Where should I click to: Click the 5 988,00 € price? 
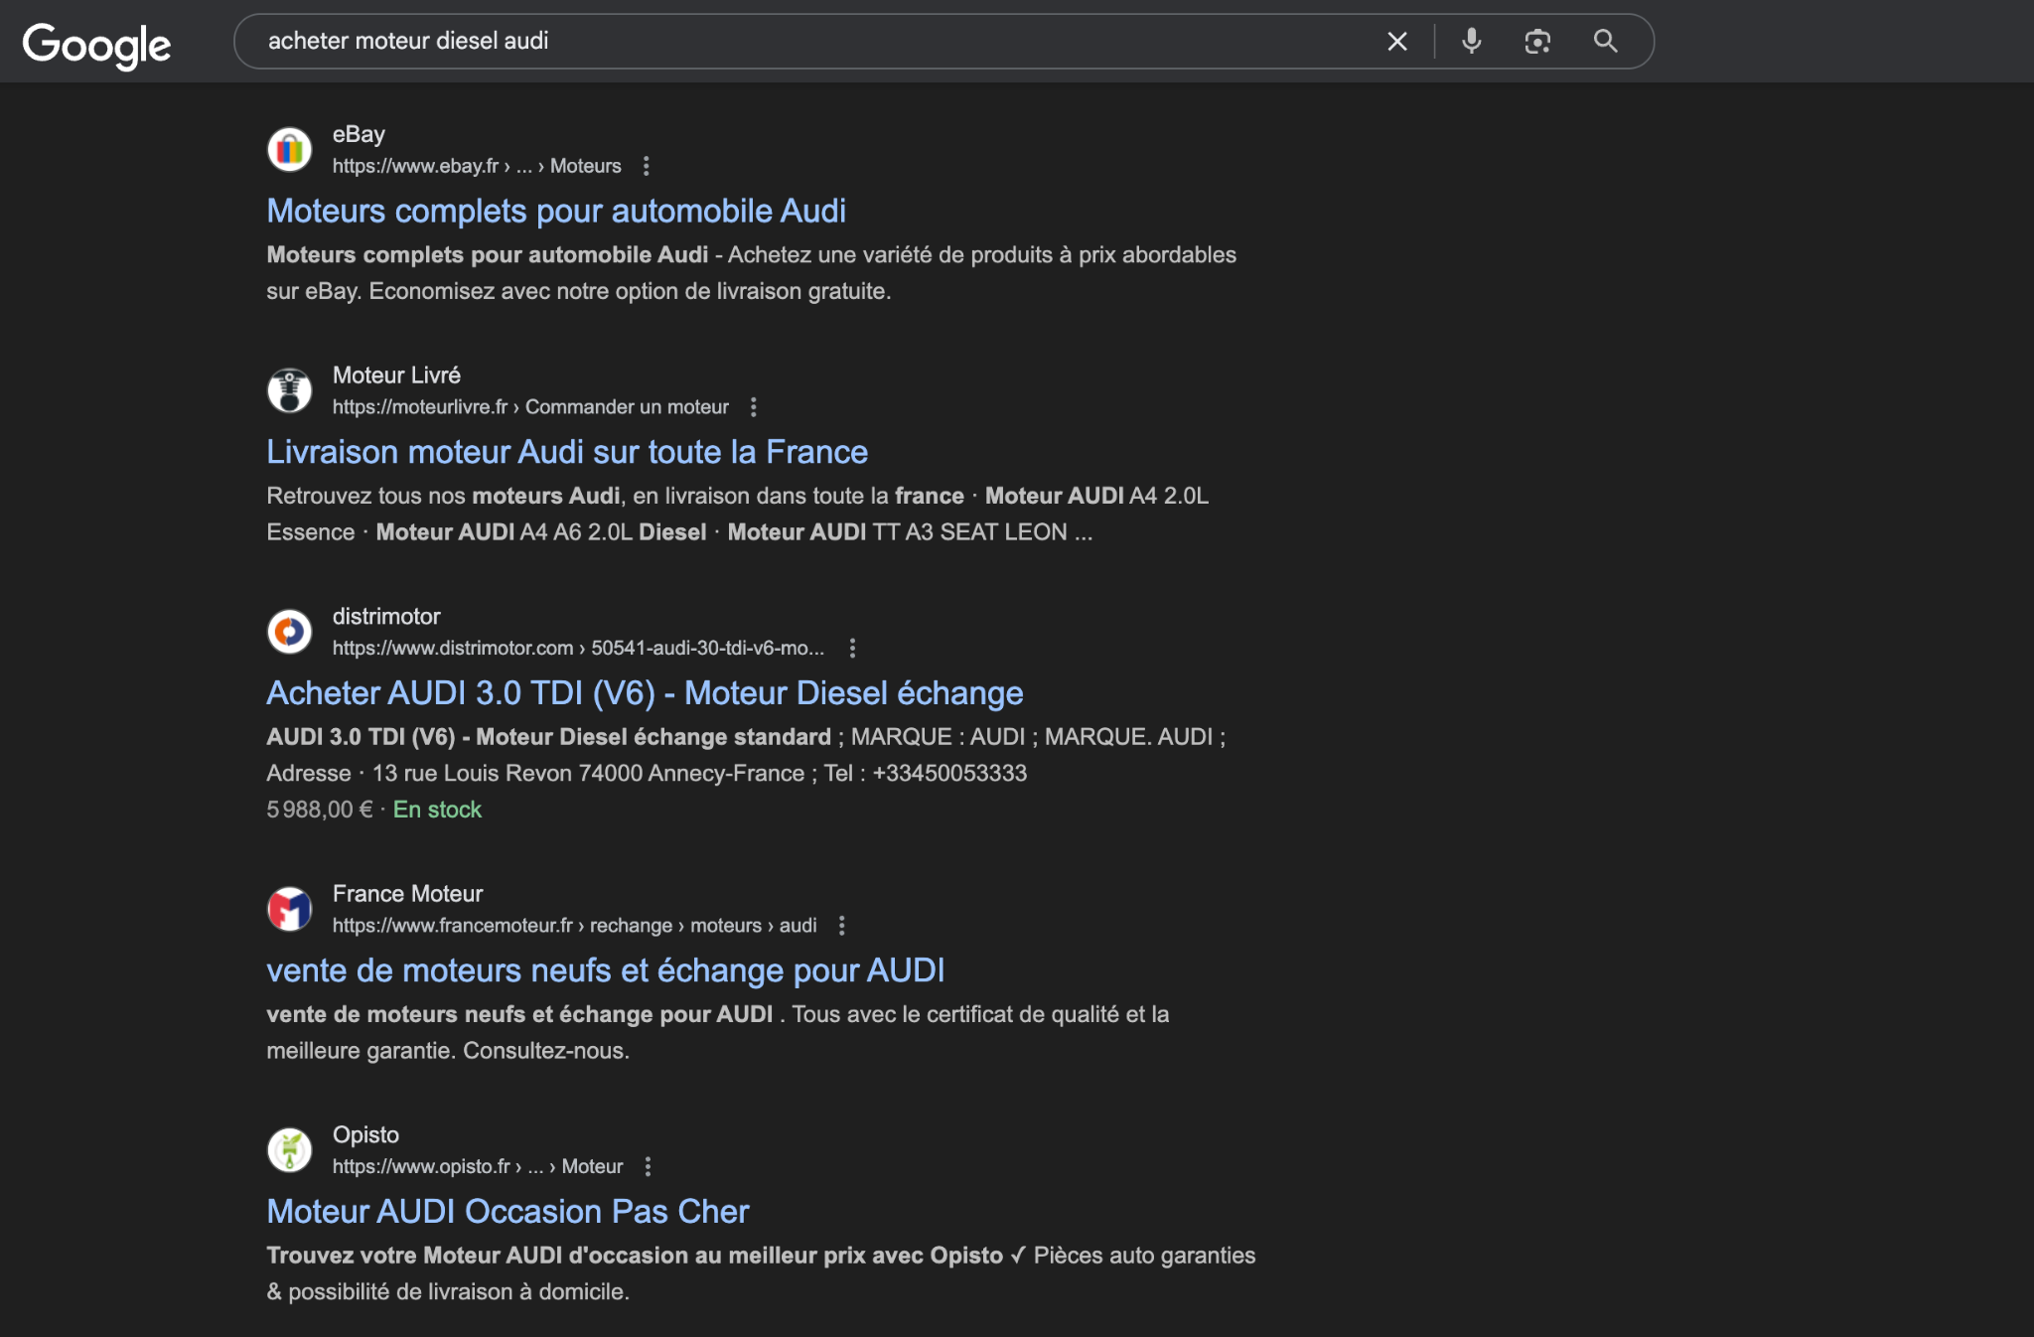320,810
